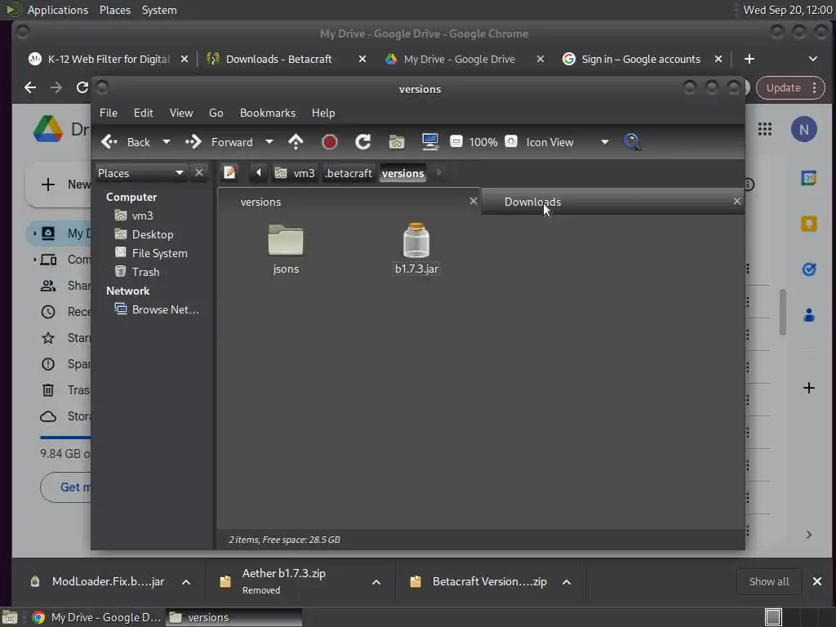Reload the Chrome page
The image size is (836, 627).
click(82, 87)
